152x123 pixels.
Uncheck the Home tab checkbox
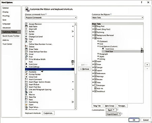pos(95,38)
